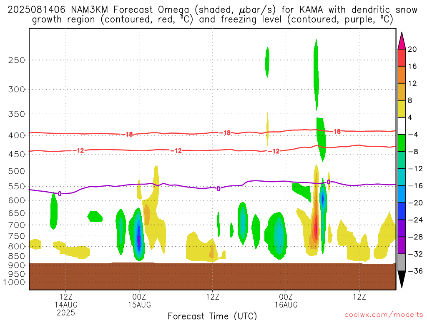Click the 900 pressure level label
Screen dimensions: 427x320
17,265
